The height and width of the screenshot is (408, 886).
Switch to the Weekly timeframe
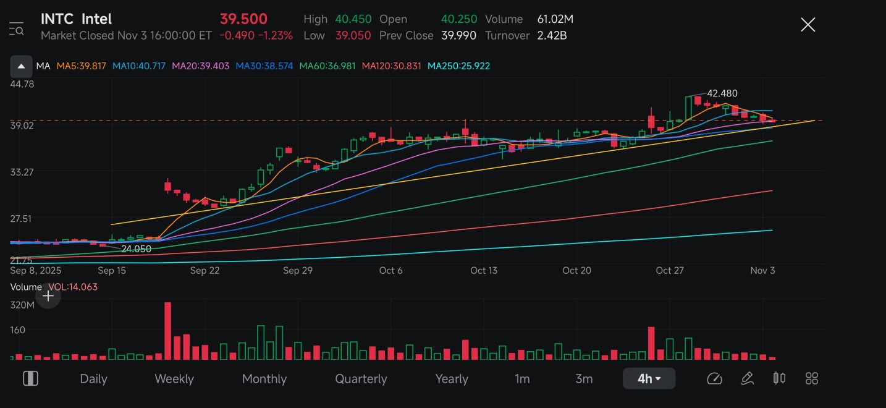coord(174,379)
